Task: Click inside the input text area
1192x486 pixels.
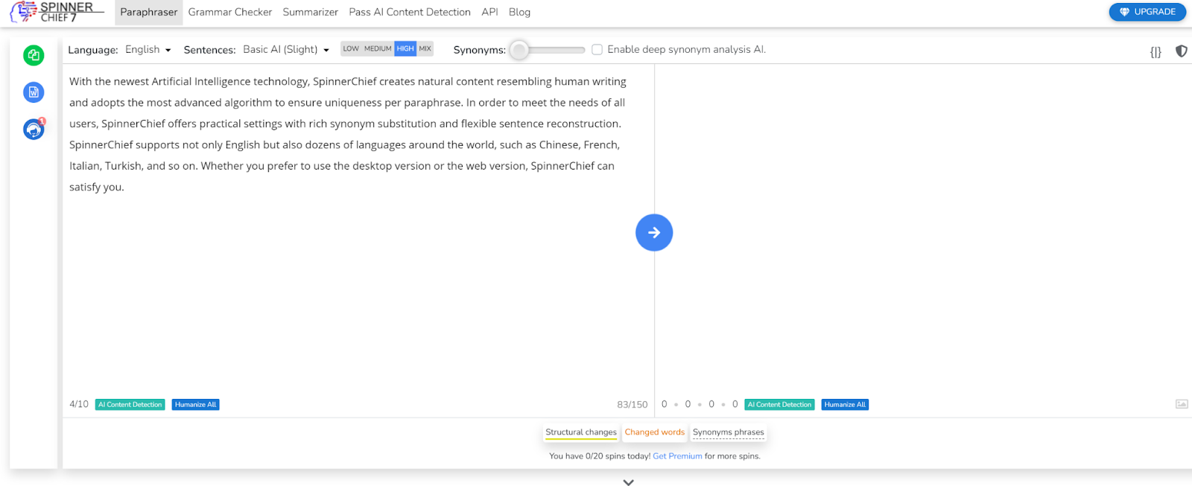Action: [358, 231]
